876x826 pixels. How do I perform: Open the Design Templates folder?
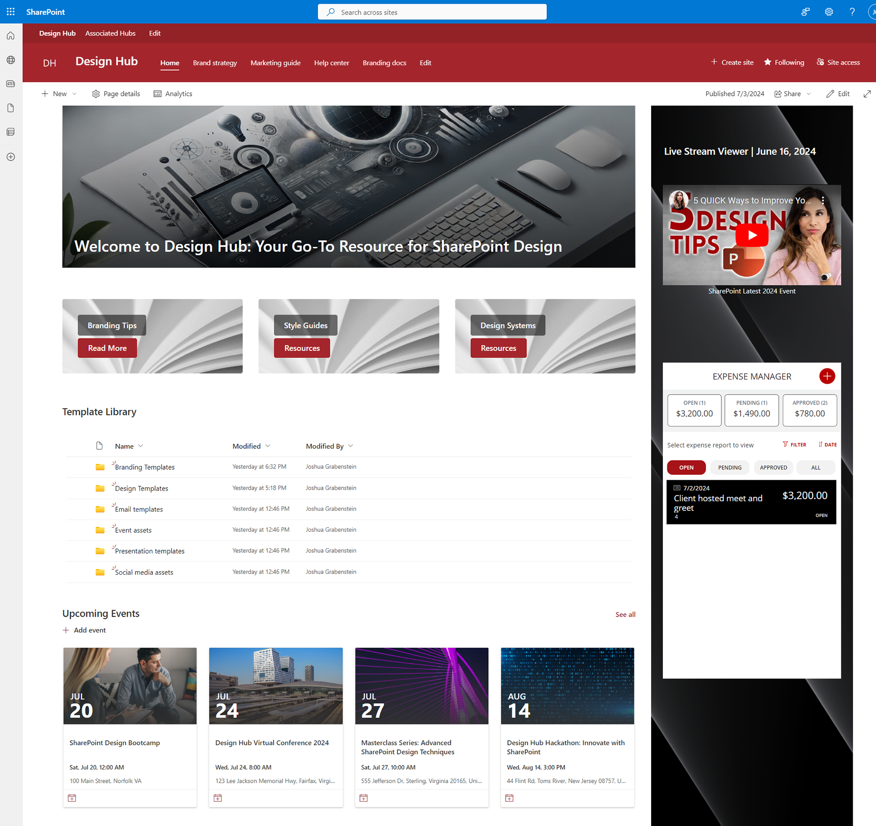point(141,488)
